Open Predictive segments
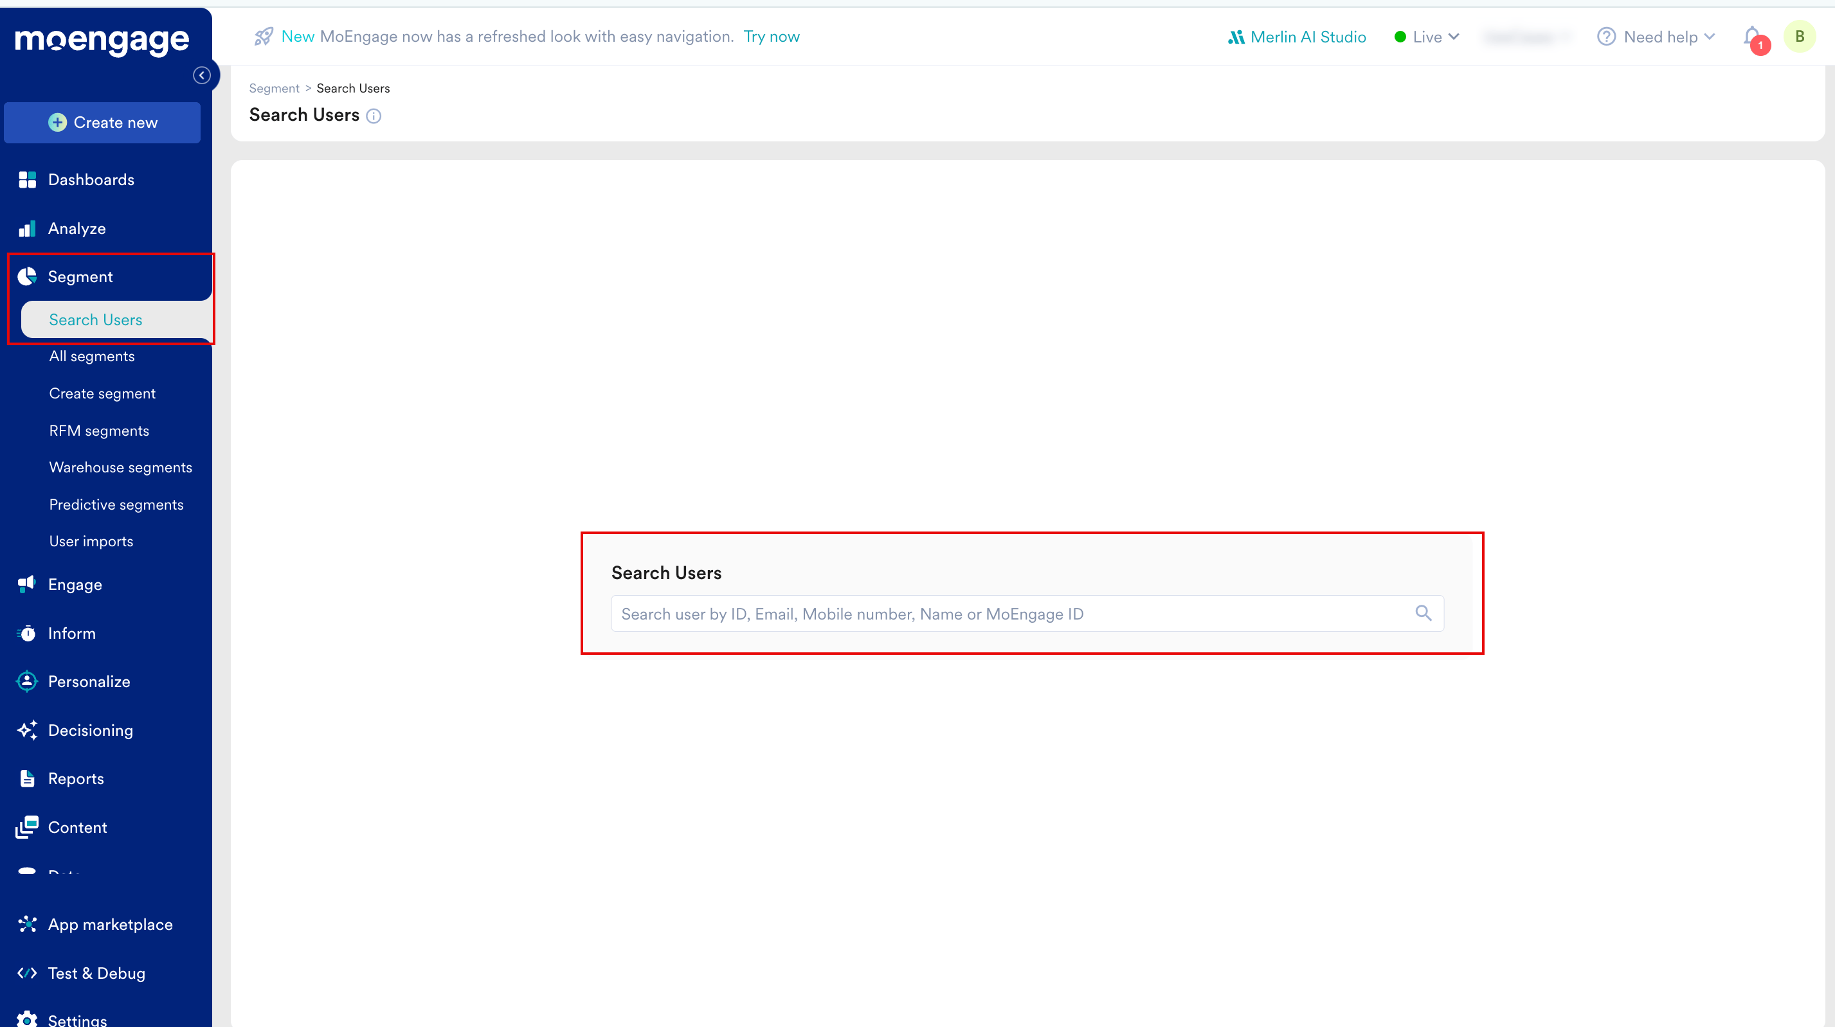Screen dimensions: 1835x1027 pyautogui.click(x=116, y=505)
